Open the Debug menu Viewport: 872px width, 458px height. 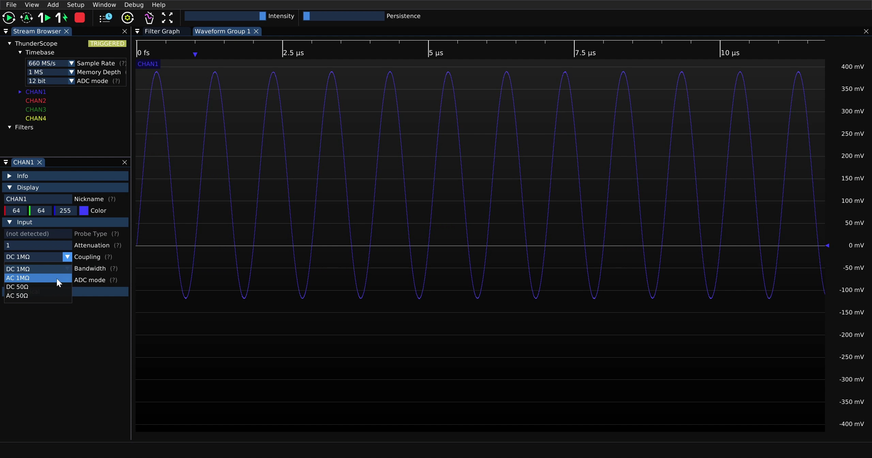click(134, 5)
